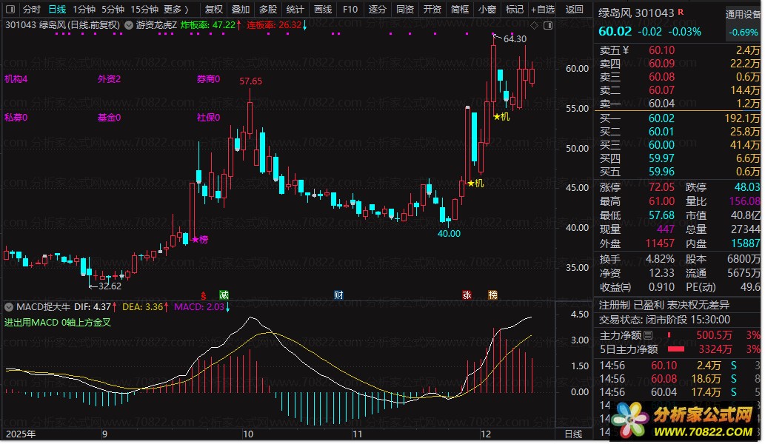Expand the main chart indicator dropdown
The image size is (765, 444).
pyautogui.click(x=130, y=24)
